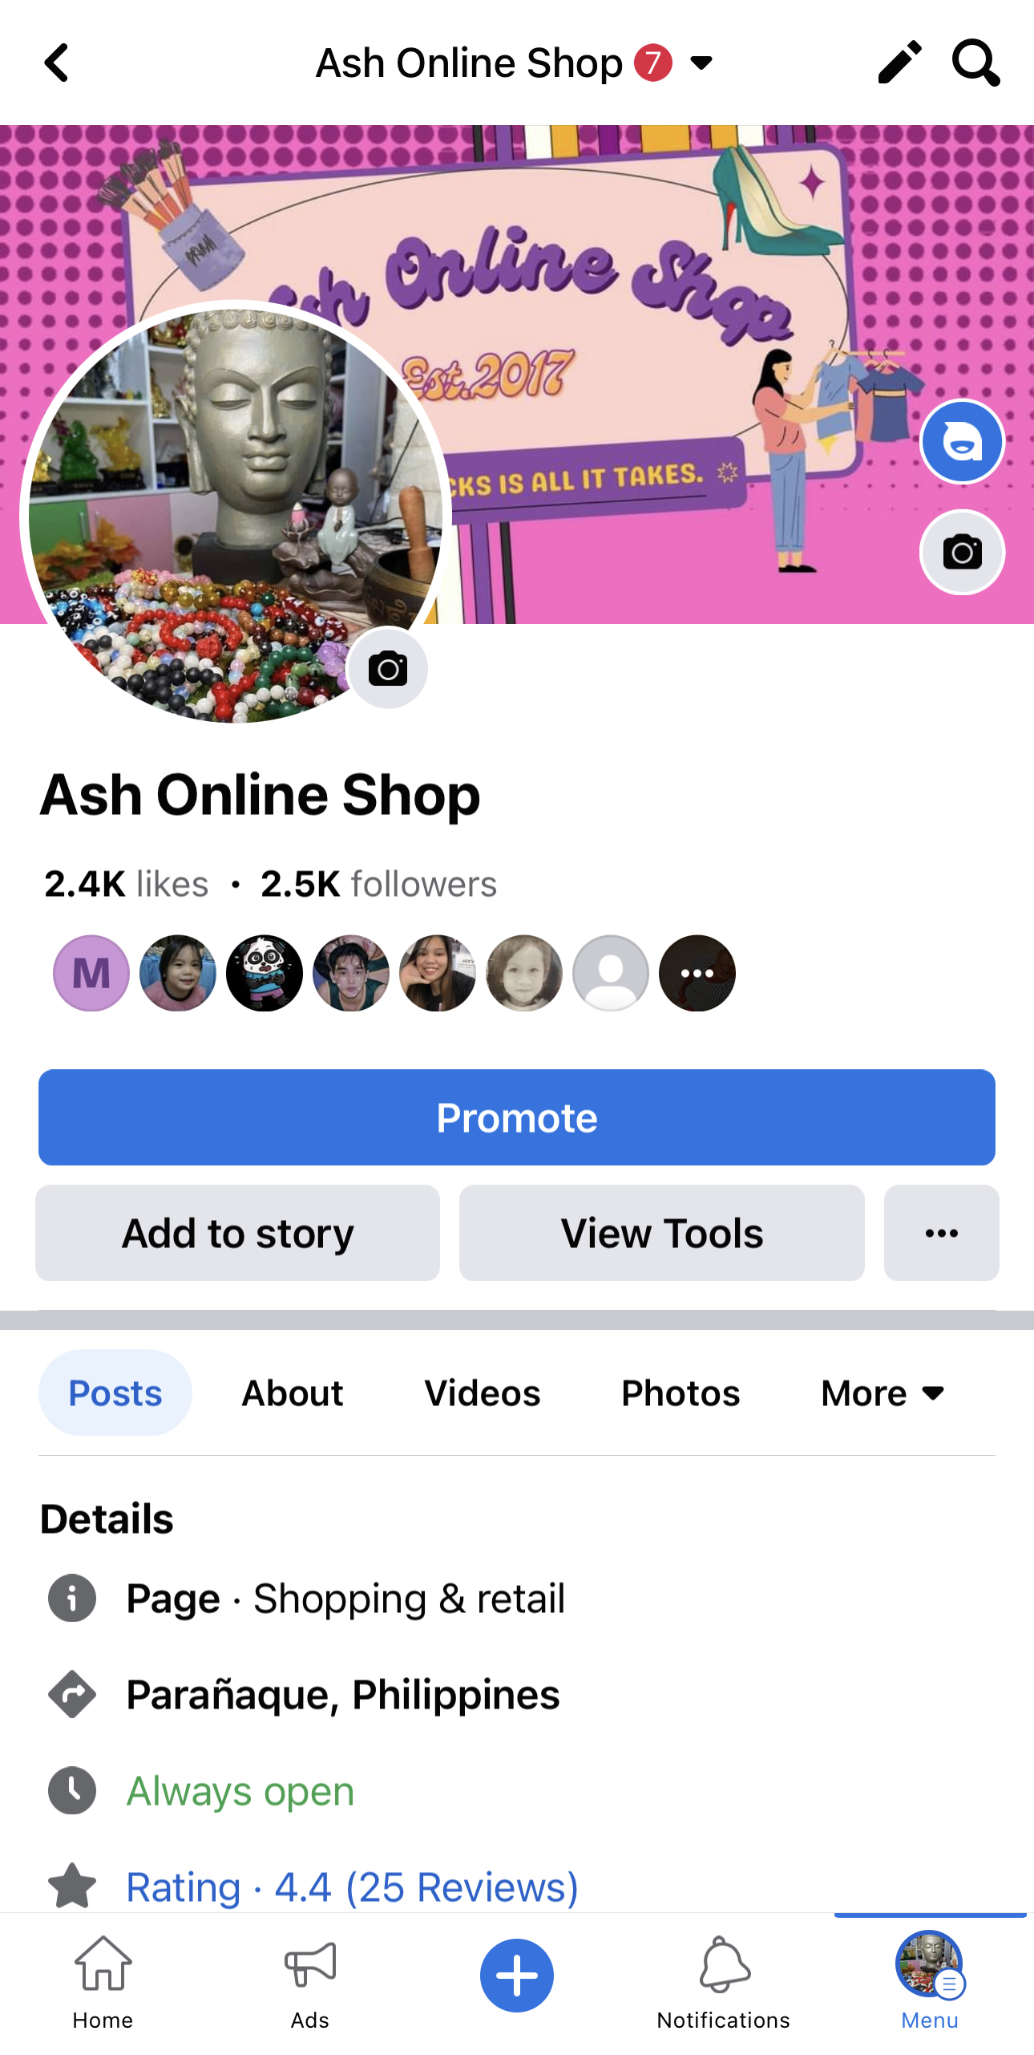1034x2055 pixels.
Task: Expand the More tabs dropdown
Action: 883,1393
